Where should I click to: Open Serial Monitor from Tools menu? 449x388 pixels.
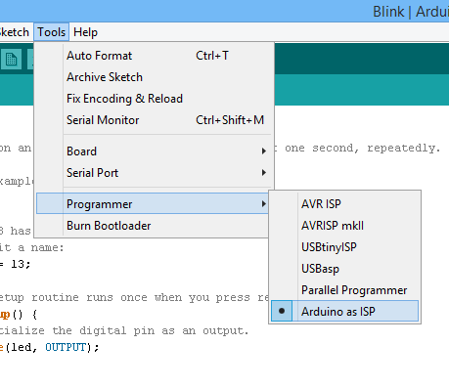155,120
